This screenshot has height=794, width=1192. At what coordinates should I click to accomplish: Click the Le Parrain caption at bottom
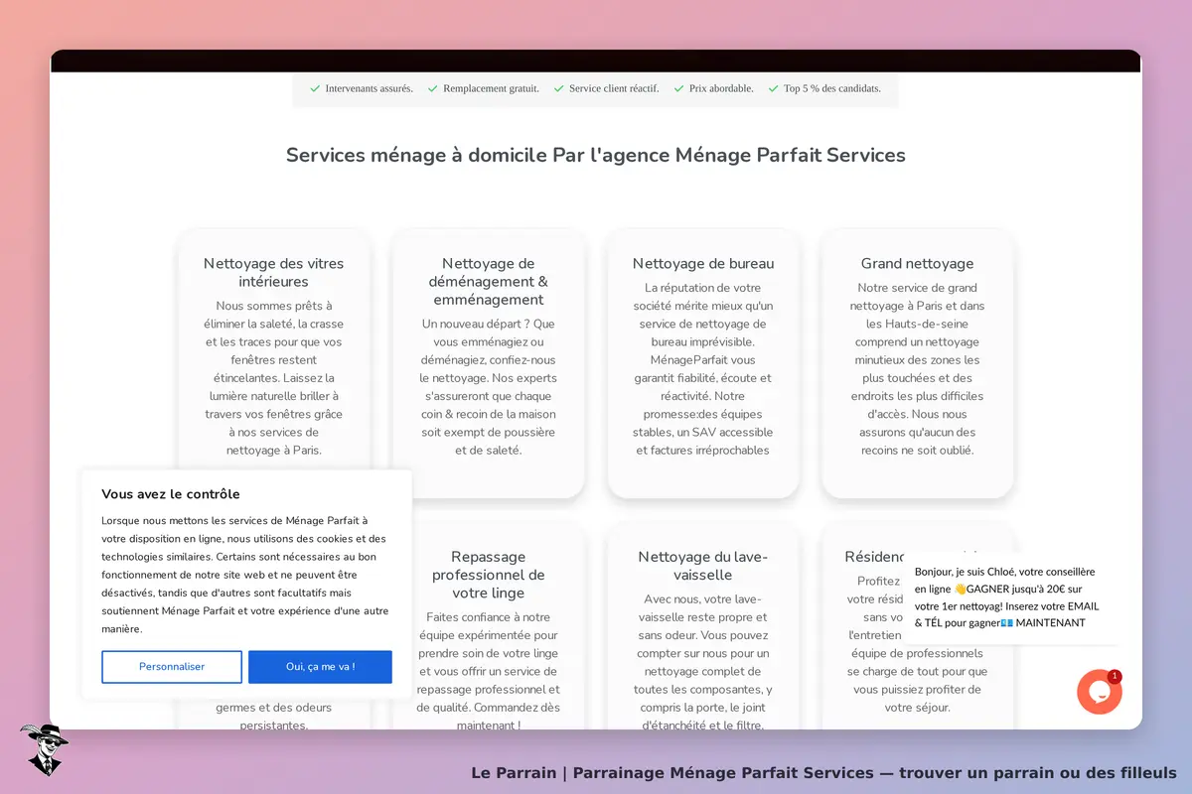tap(823, 773)
